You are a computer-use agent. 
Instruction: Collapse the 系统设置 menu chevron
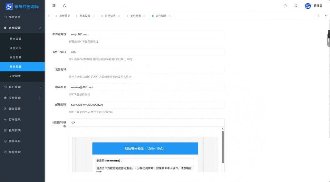40,28
